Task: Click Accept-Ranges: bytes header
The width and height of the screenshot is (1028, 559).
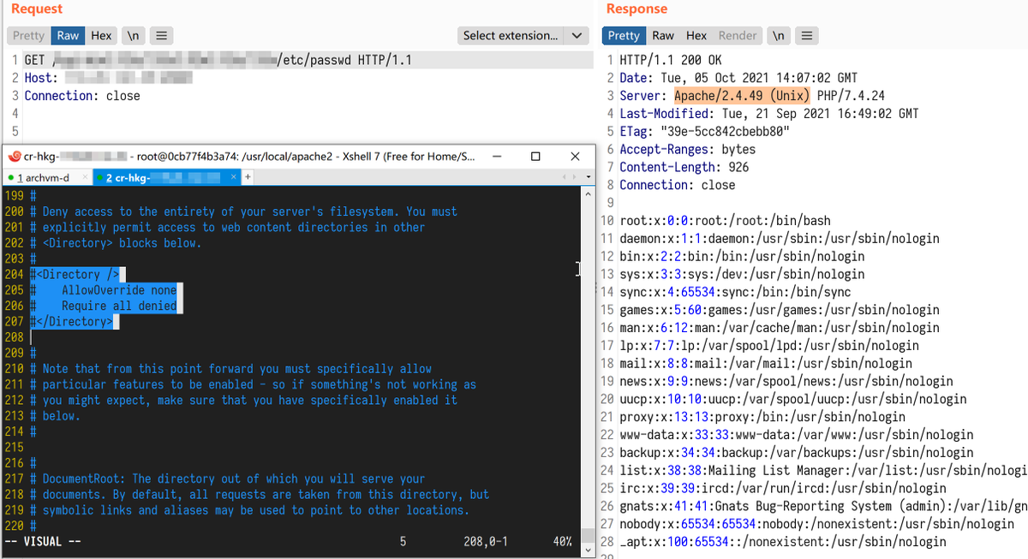Action: 687,149
